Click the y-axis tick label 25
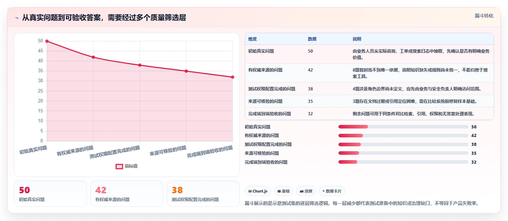Screen dimensions: 508x221 [x=40, y=91]
